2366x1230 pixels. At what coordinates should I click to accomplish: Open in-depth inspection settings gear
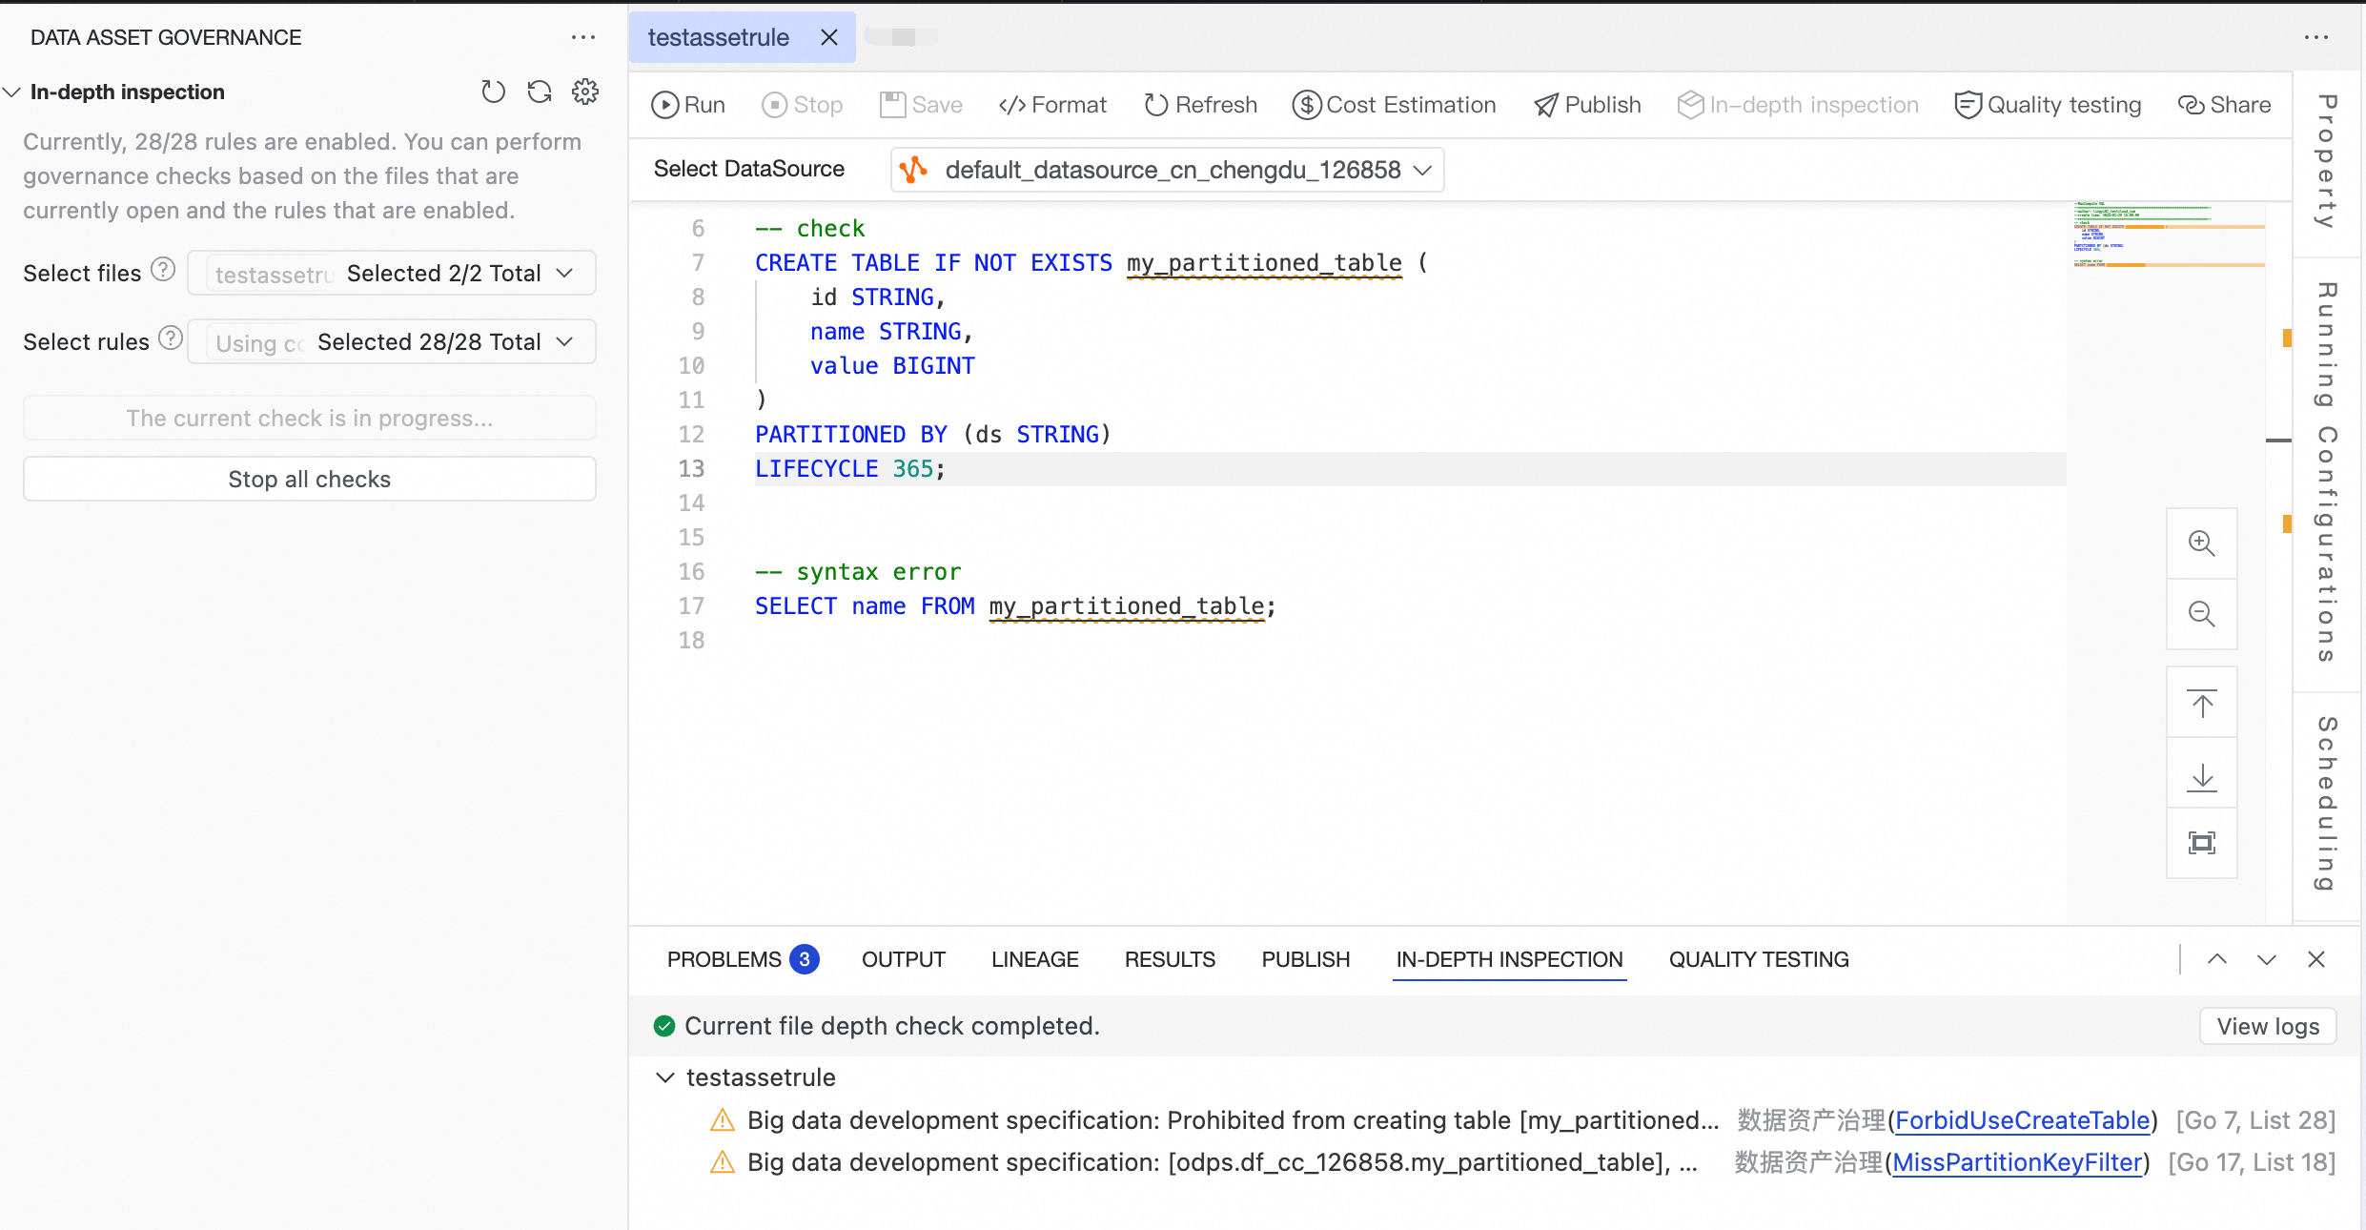585,92
